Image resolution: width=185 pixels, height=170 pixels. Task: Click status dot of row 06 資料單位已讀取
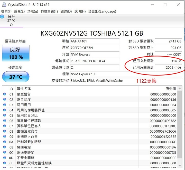pos(5,121)
